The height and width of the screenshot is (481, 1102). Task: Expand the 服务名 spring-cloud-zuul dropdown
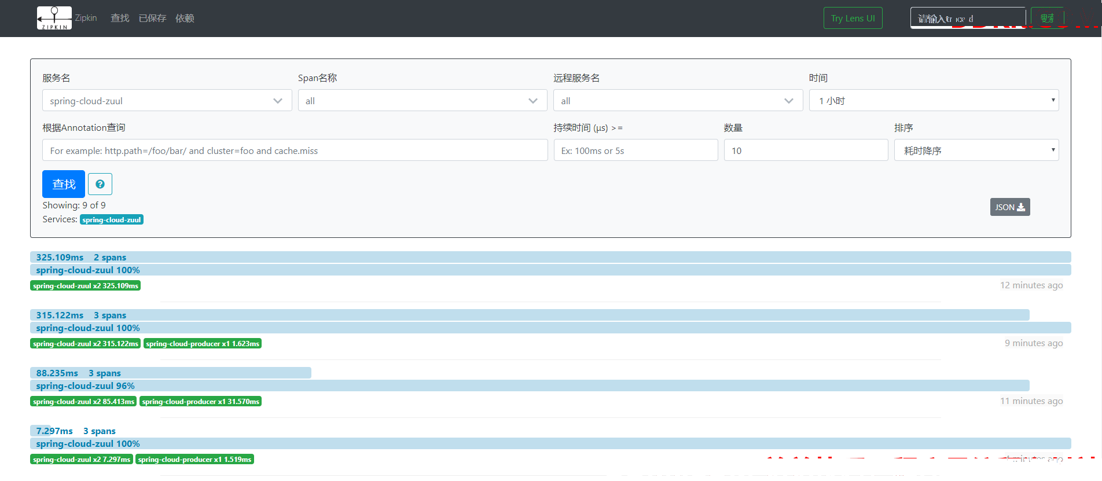167,100
